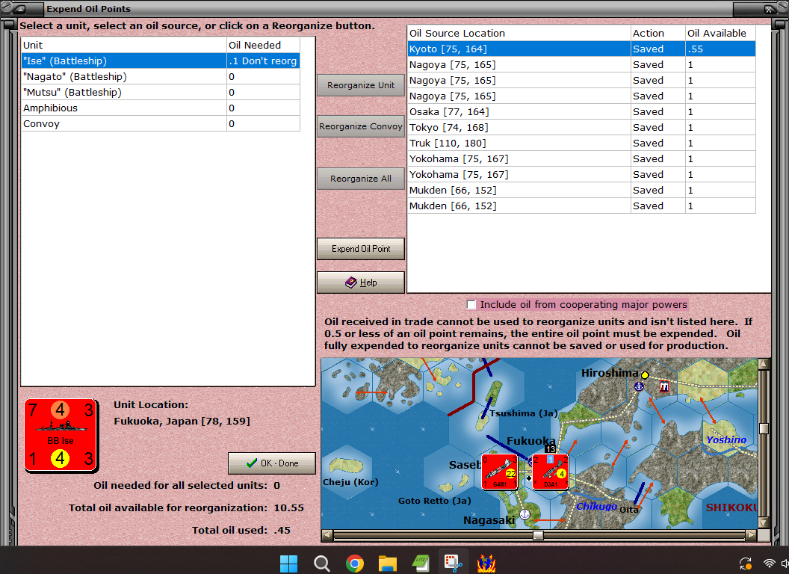
Task: Select the Amphibious unit row
Action: click(x=161, y=108)
